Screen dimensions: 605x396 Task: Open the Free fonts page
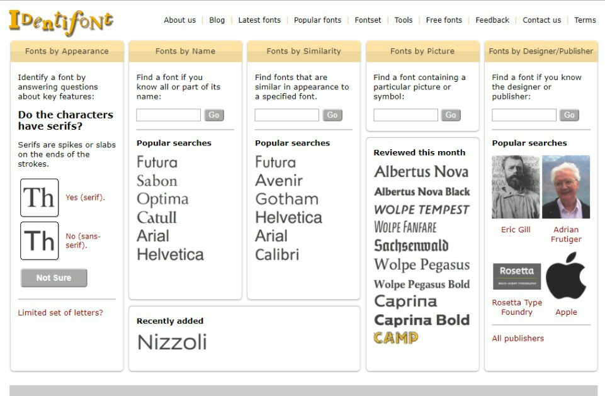tap(444, 20)
